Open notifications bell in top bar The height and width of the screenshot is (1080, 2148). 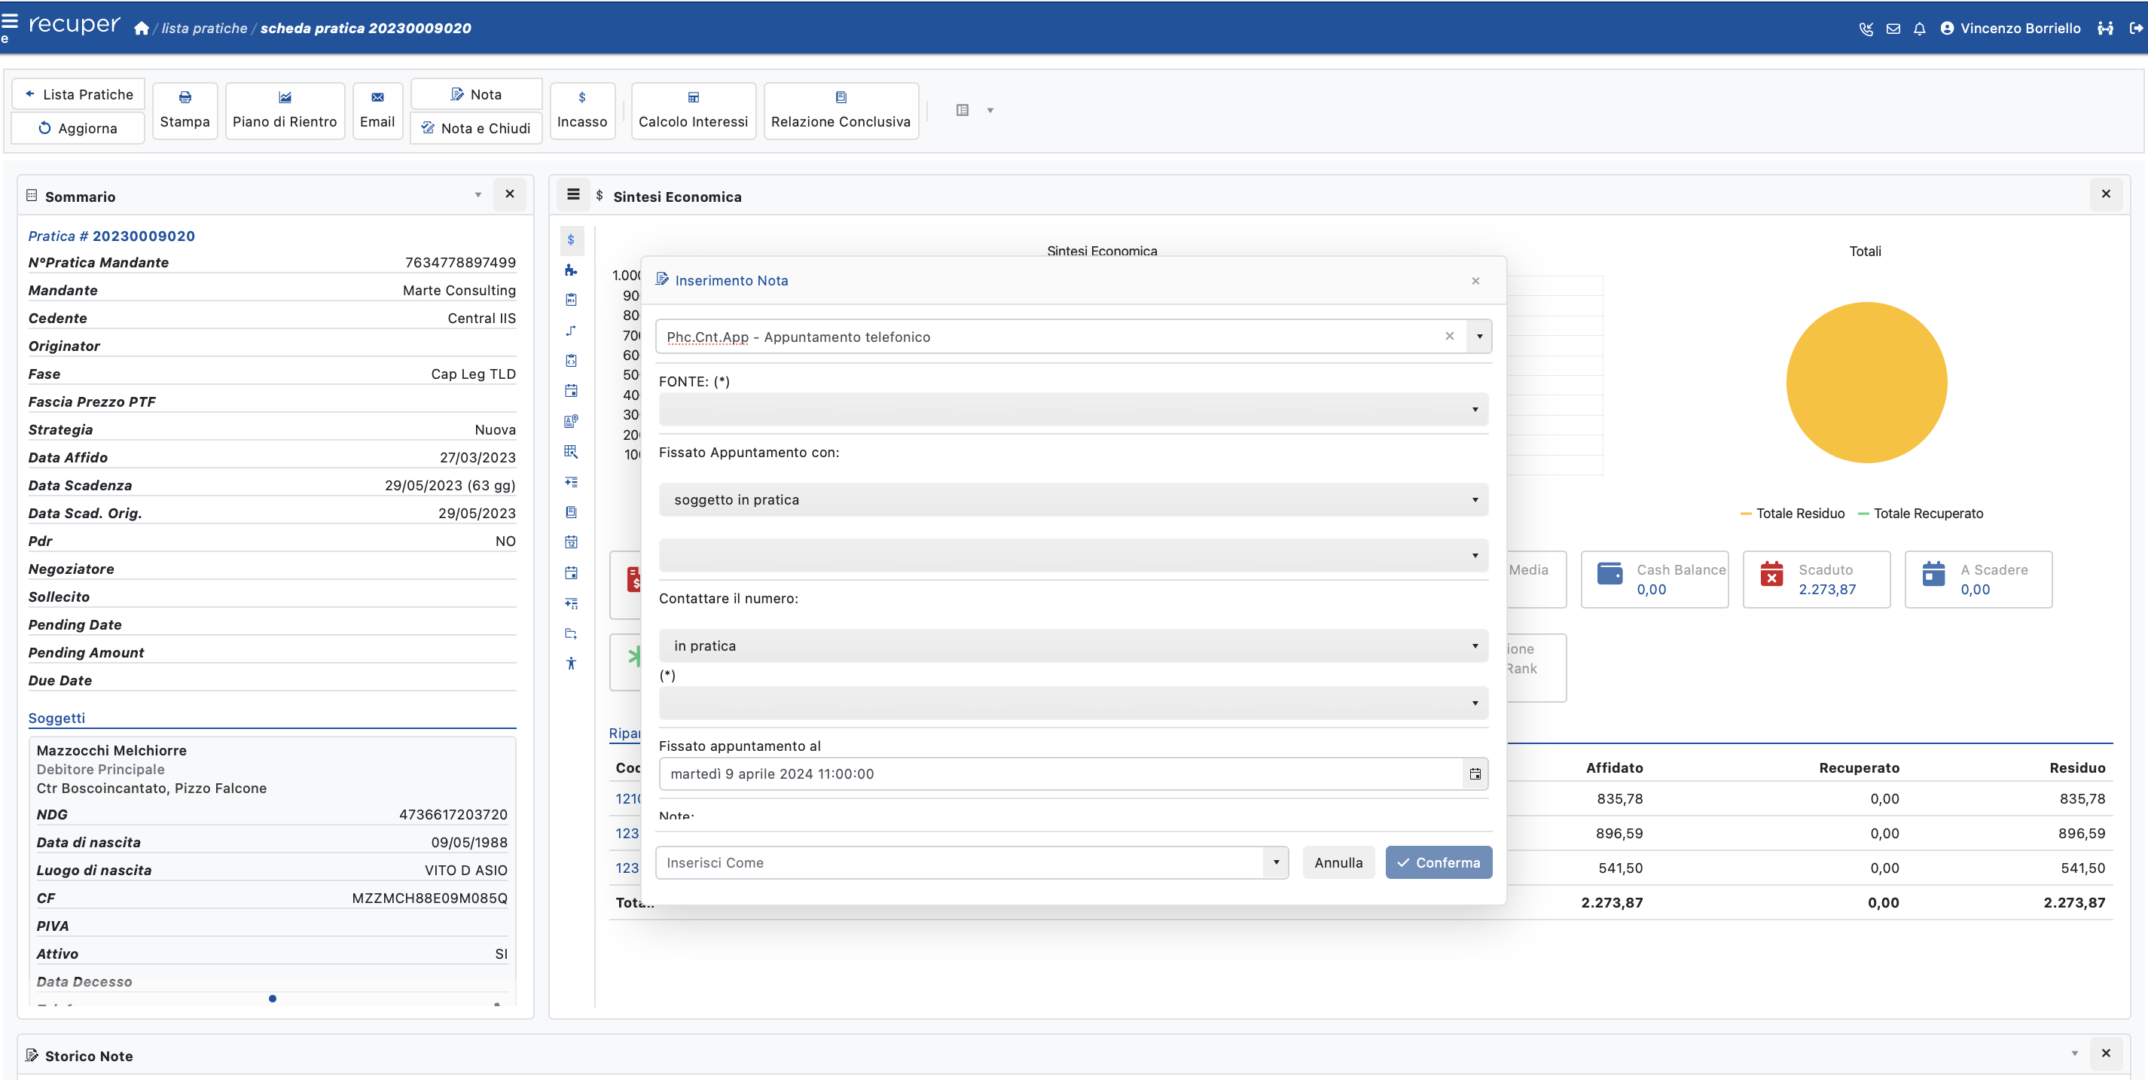(1920, 29)
